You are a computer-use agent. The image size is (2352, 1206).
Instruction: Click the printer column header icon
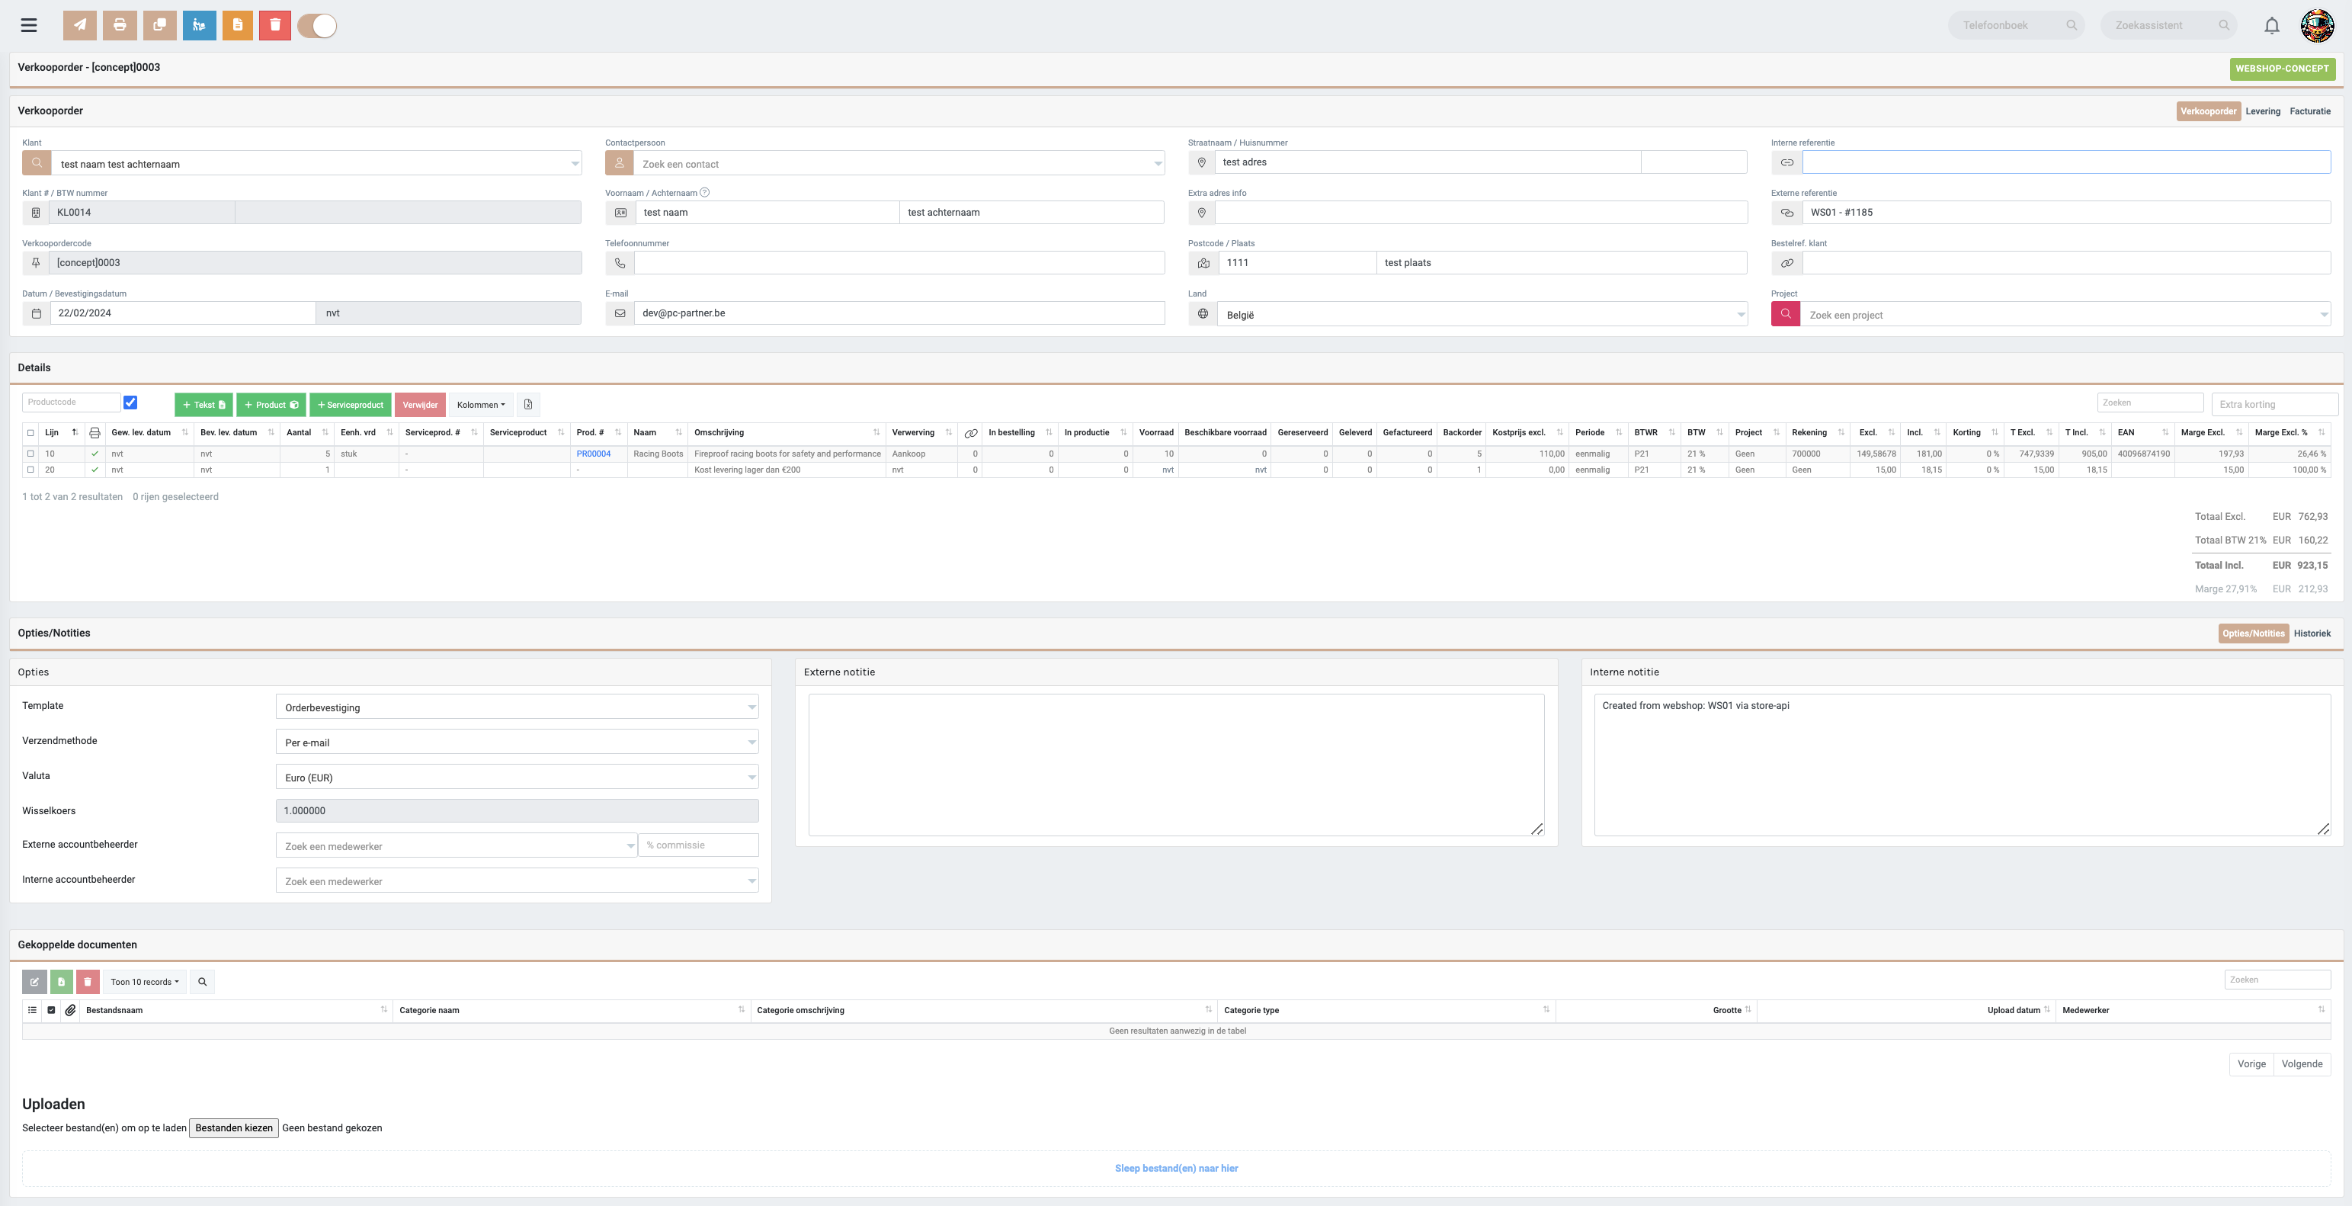[94, 433]
